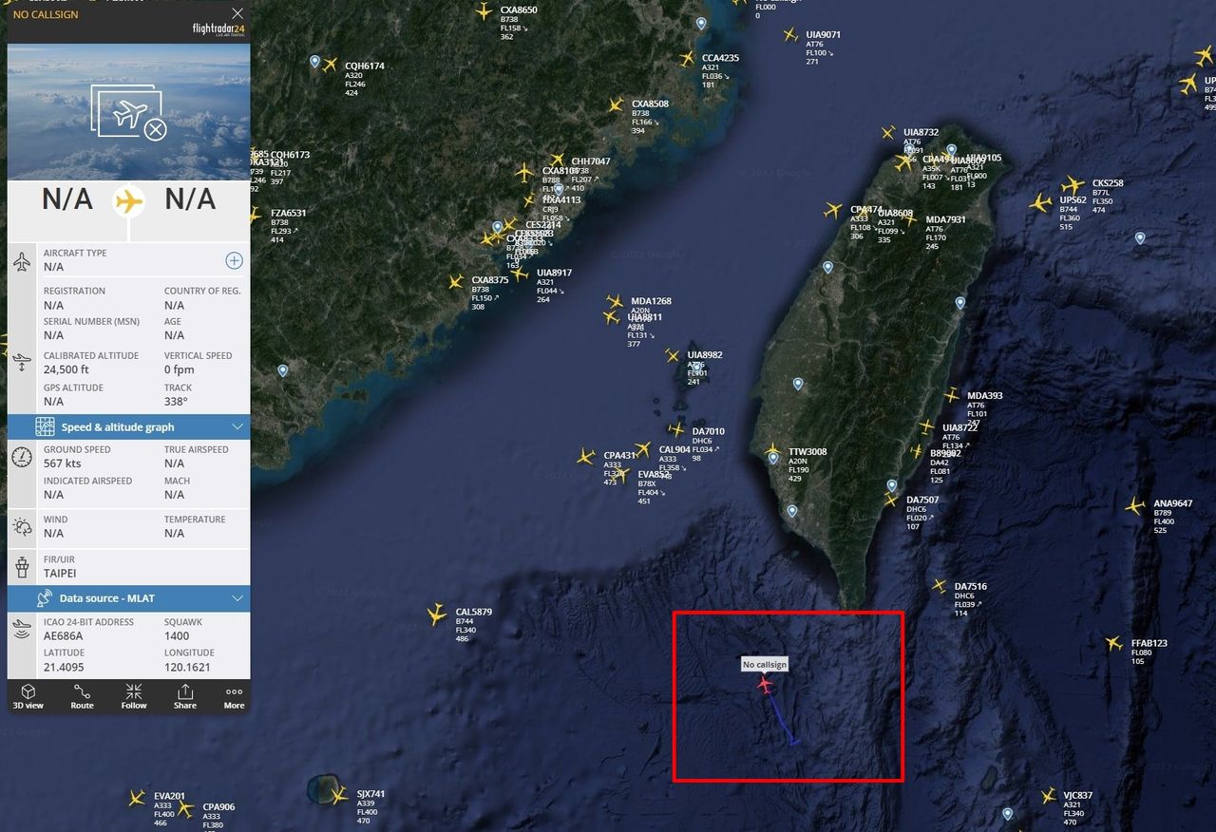Viewport: 1216px width, 832px height.
Task: Select the FFAB123 aircraft icon
Action: tap(1113, 644)
